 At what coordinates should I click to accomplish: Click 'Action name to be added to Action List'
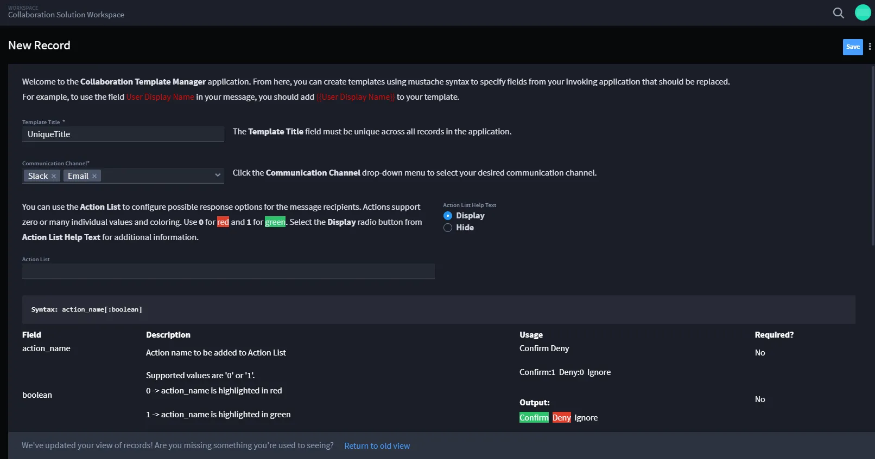[x=216, y=353]
